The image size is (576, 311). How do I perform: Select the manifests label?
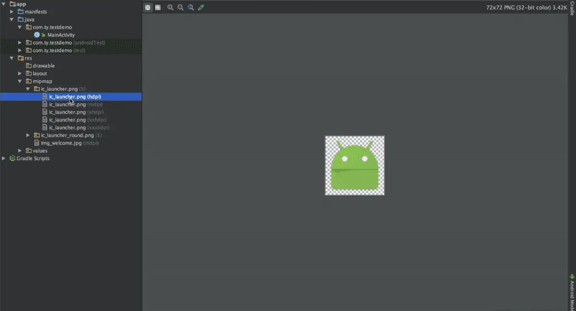point(36,12)
